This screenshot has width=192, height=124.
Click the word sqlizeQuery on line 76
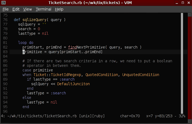34,20
